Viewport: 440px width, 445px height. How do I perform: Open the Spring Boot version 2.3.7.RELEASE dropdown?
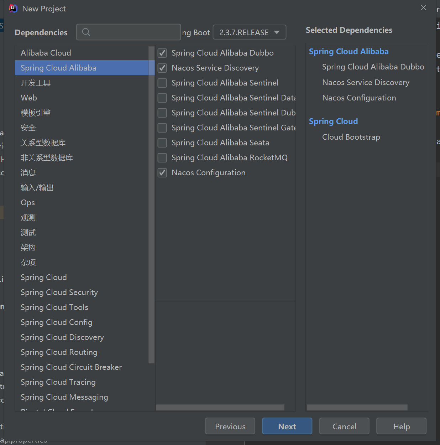(x=250, y=32)
